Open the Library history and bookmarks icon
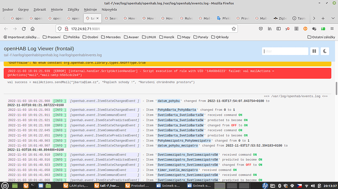The height and width of the screenshot is (189, 338). click(x=270, y=29)
